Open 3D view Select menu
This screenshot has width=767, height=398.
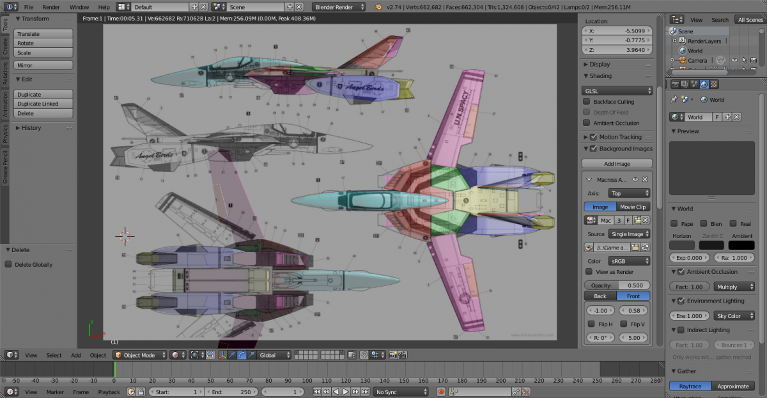[54, 355]
